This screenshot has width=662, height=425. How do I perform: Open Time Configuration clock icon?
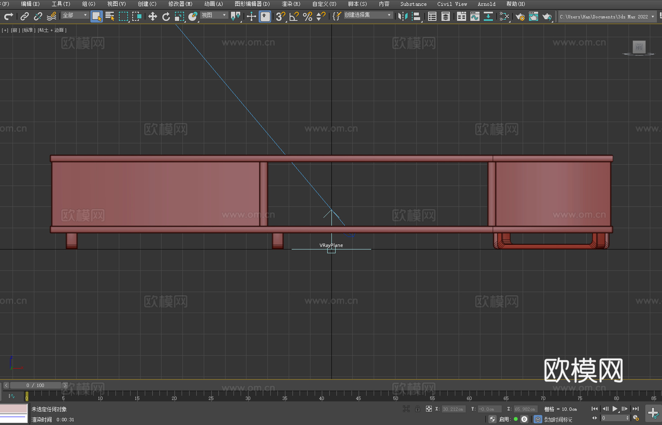coord(636,418)
